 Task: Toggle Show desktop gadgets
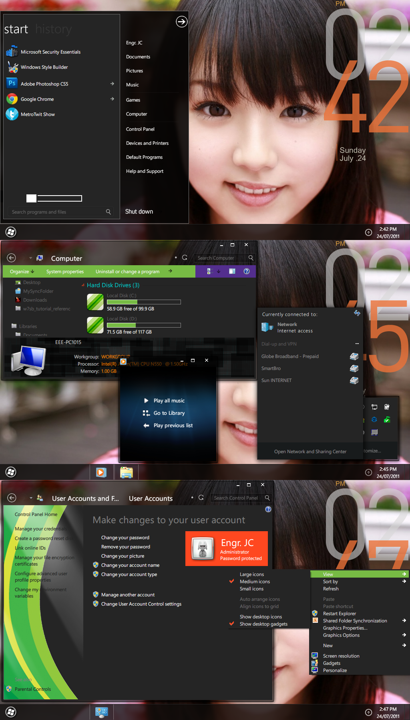tap(263, 624)
